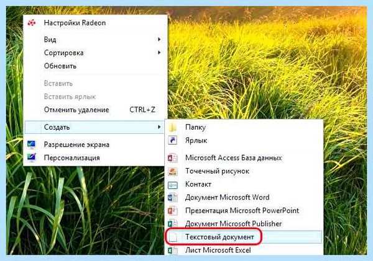This screenshot has width=373, height=261.
Task: Click the Radeon settings red icon
Action: (x=32, y=23)
